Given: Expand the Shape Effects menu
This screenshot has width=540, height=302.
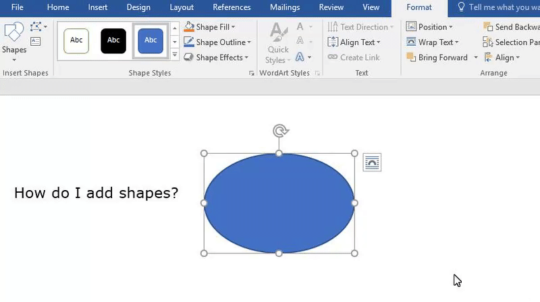Looking at the screenshot, I should [217, 57].
